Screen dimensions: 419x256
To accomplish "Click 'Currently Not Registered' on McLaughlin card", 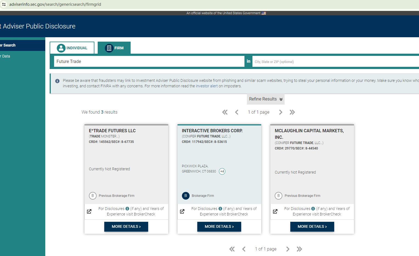I will click(295, 172).
